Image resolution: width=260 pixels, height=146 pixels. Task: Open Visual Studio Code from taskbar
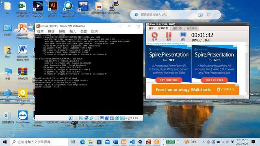point(132,142)
